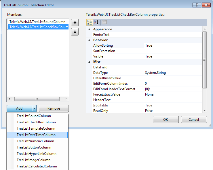Click the Members list horizontal scrollbar thumb

pyautogui.click(x=37, y=99)
